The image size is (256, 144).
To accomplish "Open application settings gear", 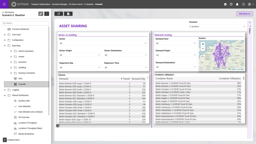I will click(225, 4).
